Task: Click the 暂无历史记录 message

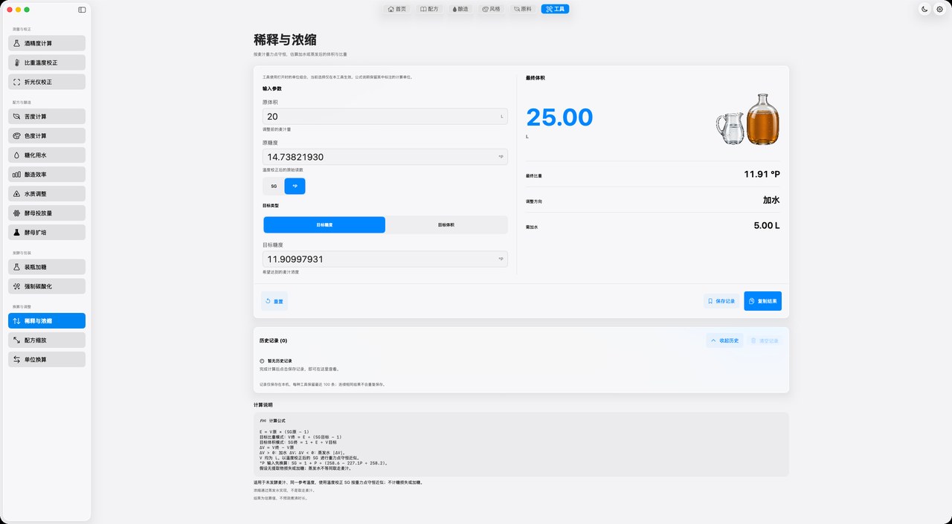Action: [280, 360]
